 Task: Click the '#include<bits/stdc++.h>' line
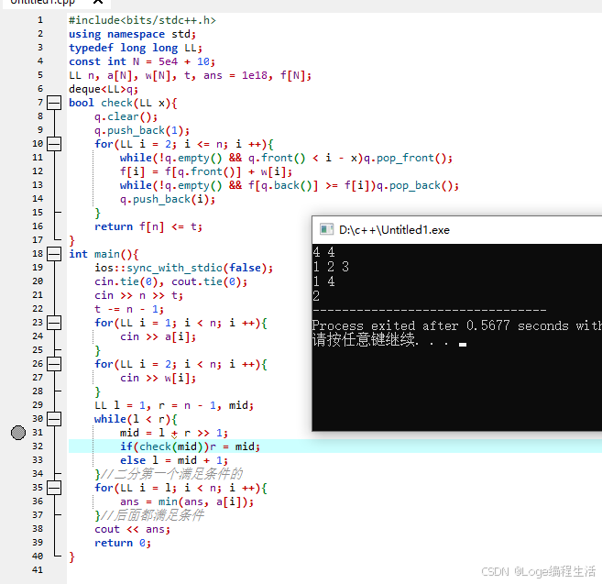coord(142,20)
